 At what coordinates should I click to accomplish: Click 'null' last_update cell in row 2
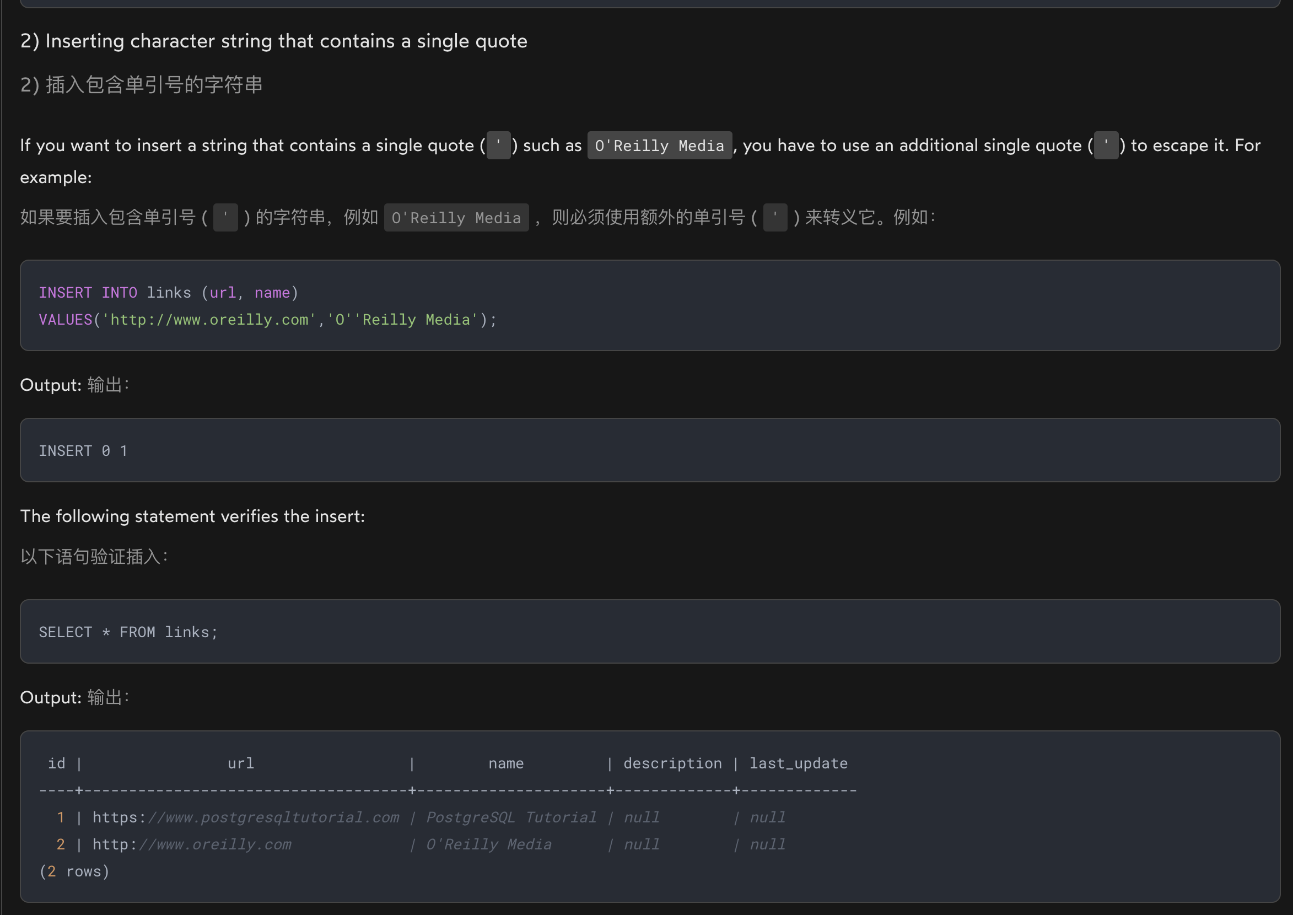(x=767, y=844)
